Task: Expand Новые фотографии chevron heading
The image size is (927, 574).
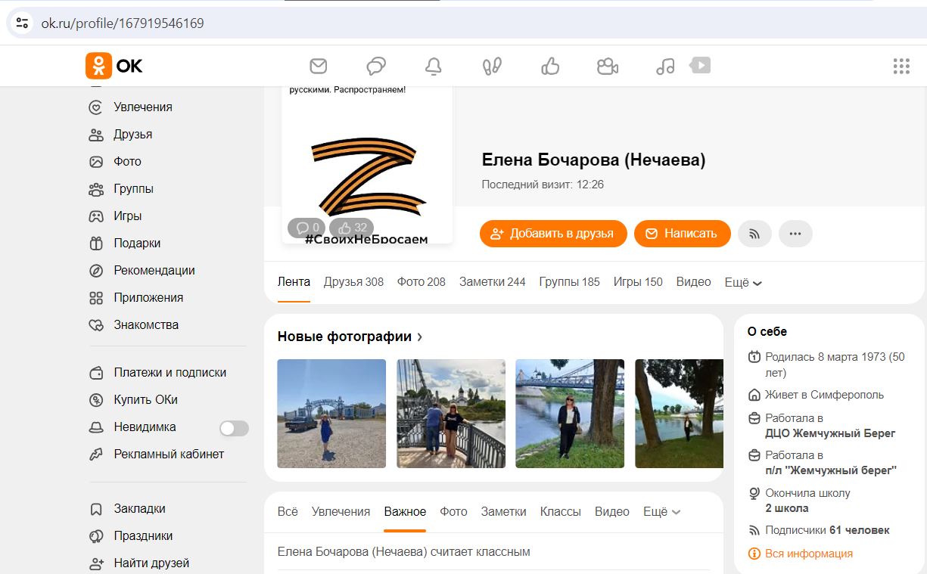Action: coord(350,337)
